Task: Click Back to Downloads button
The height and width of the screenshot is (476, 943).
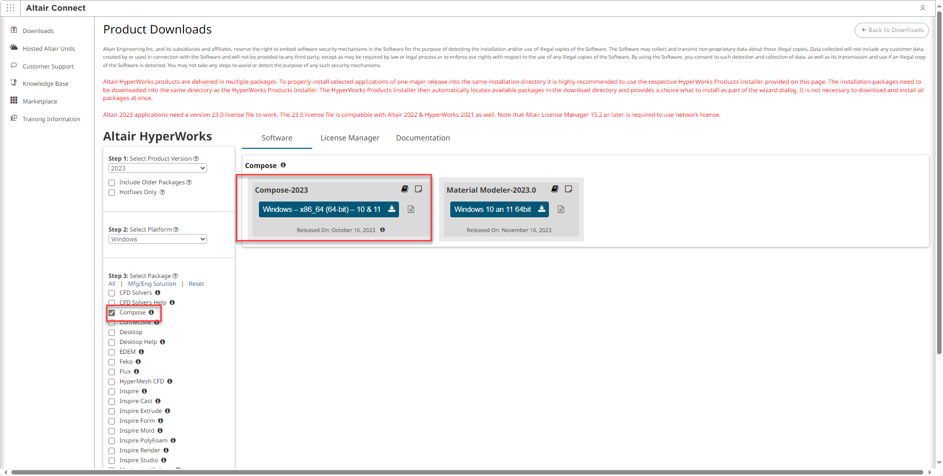Action: 892,30
